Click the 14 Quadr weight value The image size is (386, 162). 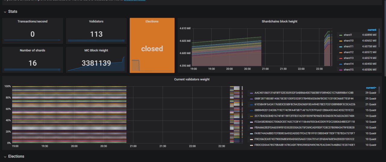pyautogui.click(x=371, y=116)
